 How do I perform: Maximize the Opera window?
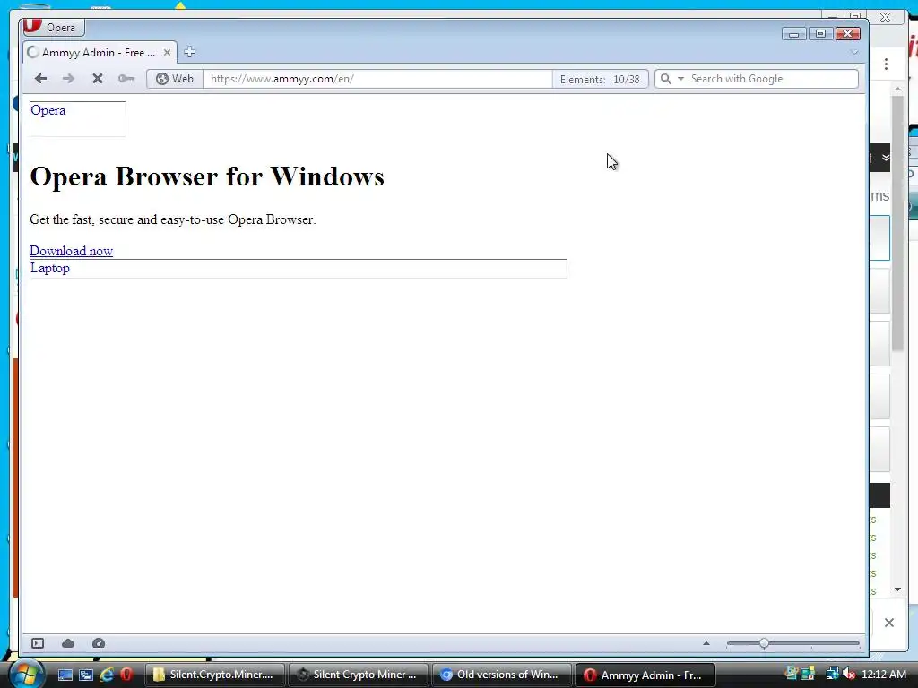coord(820,34)
